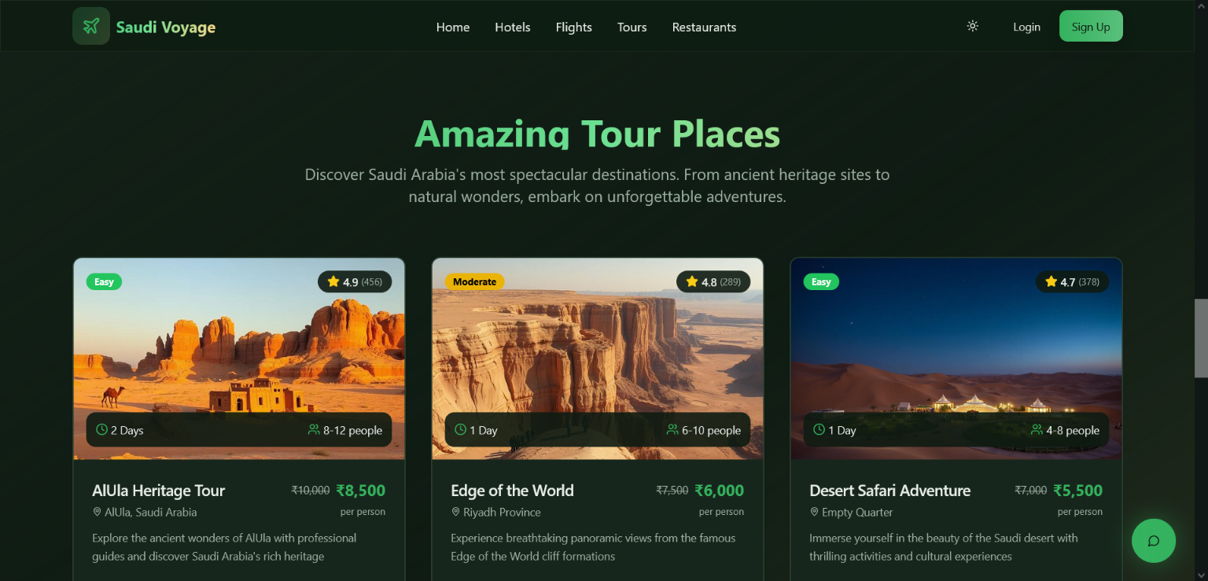Viewport: 1208px width, 581px height.
Task: Click the people icon next to 8-12 people
Action: click(x=314, y=430)
